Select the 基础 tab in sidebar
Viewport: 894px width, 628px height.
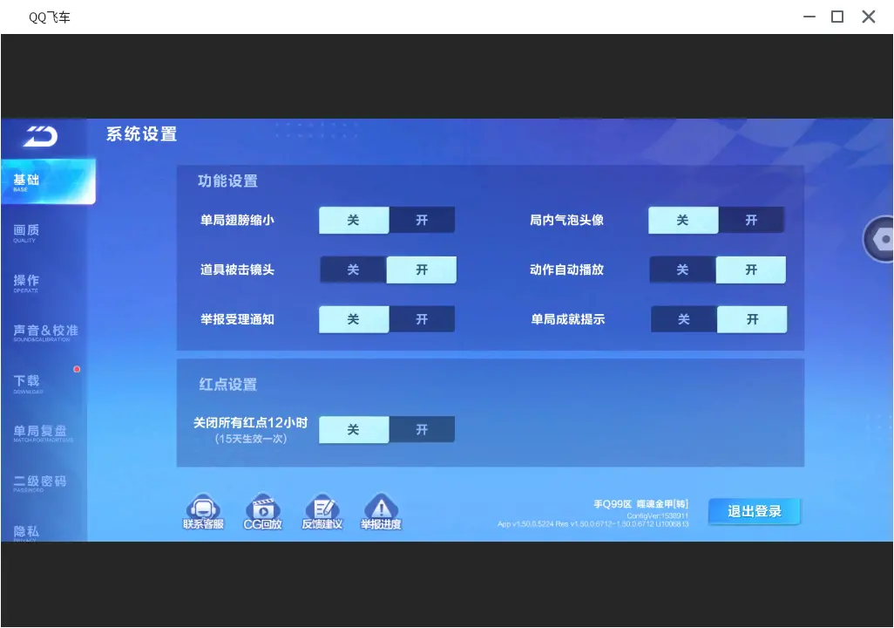pyautogui.click(x=48, y=181)
